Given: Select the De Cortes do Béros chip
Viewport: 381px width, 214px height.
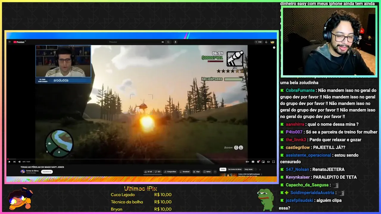Looking at the screenshot, I should pyautogui.click(x=235, y=169).
